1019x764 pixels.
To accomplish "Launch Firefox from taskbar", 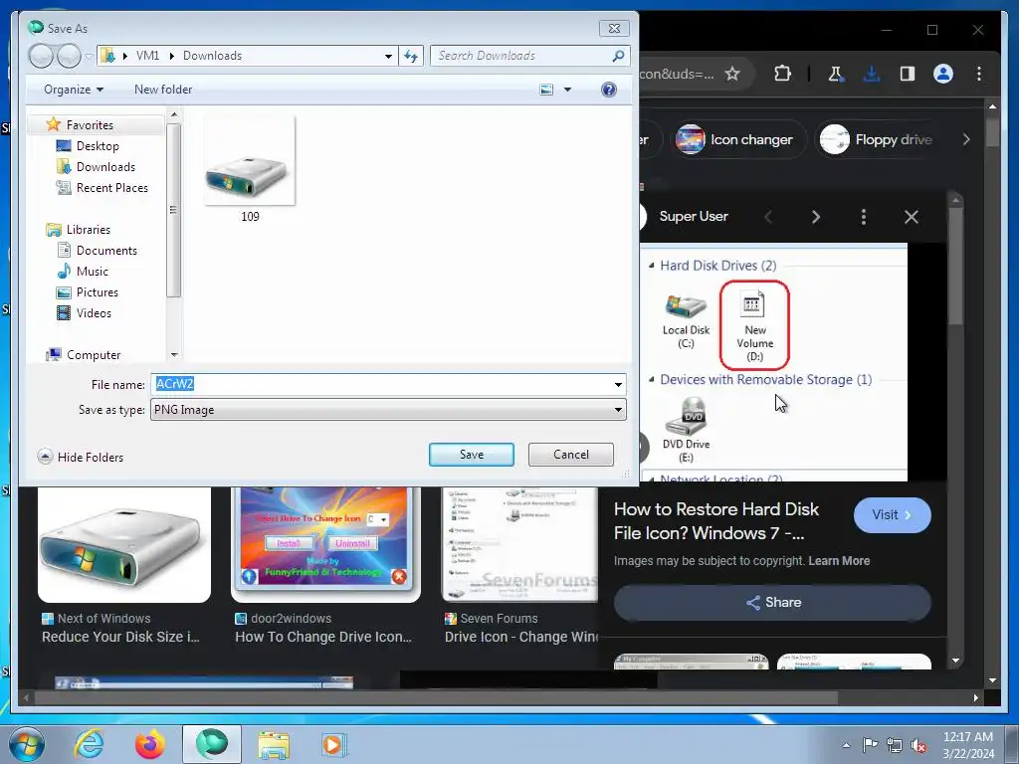I will coord(149,744).
